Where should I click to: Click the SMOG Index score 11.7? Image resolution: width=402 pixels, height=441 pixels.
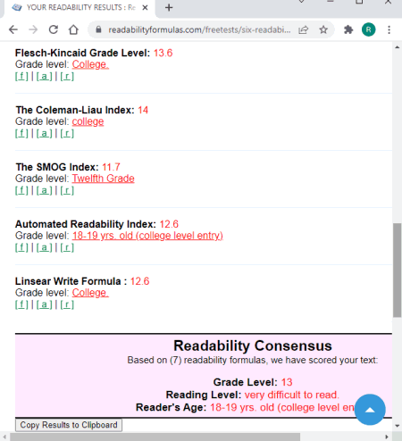[111, 167]
